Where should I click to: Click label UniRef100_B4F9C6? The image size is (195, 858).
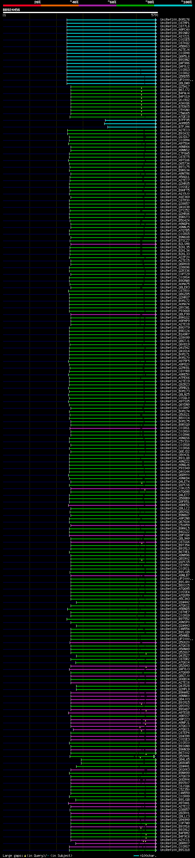pos(175,837)
